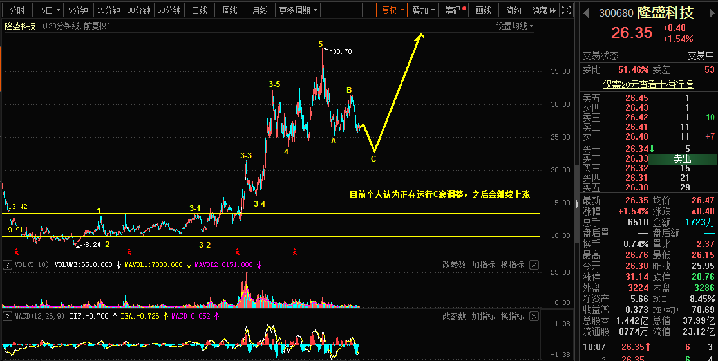Image resolution: width=718 pixels, height=361 pixels.
Task: Open help for the VOL indicator
Action: [7, 265]
